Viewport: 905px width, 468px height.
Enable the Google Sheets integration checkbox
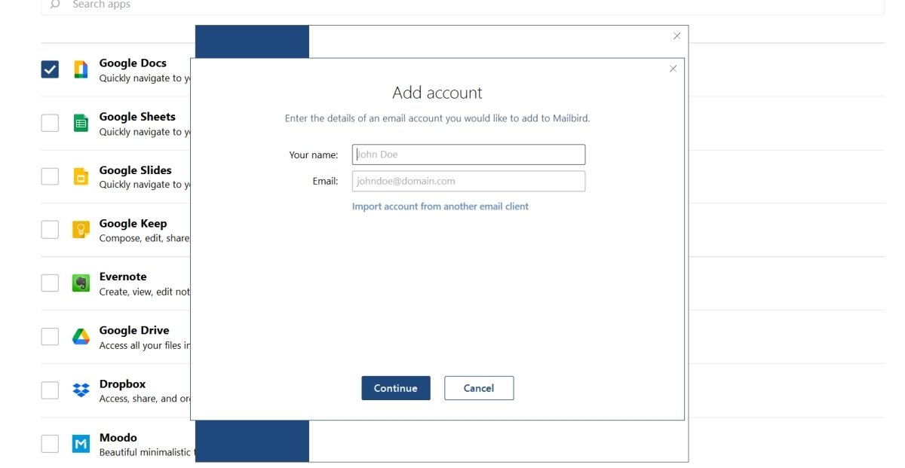click(50, 122)
